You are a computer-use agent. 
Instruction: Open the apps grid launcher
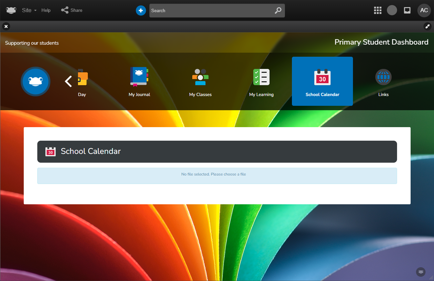(377, 10)
